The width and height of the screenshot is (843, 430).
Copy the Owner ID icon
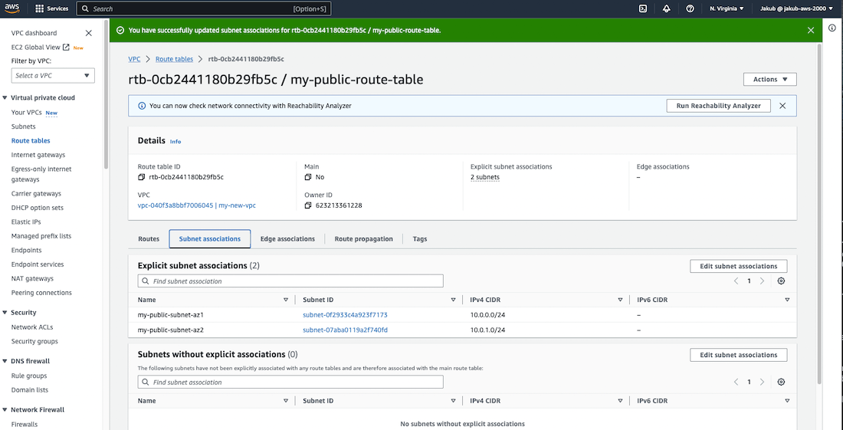point(308,205)
